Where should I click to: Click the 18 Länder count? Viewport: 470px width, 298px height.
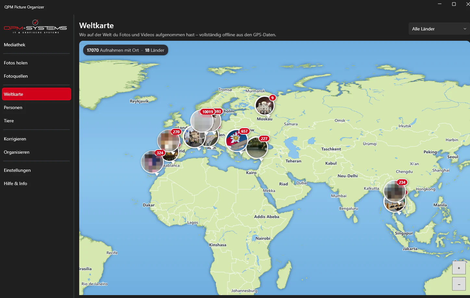pos(155,50)
